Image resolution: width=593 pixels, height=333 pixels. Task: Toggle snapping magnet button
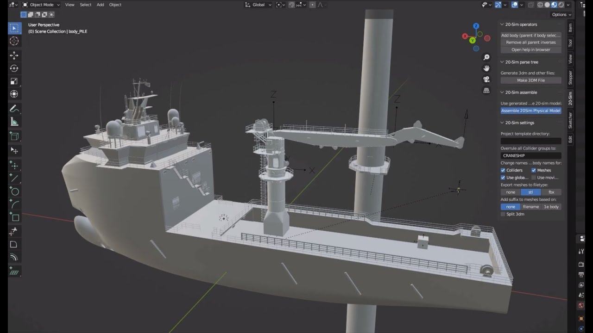pos(292,5)
